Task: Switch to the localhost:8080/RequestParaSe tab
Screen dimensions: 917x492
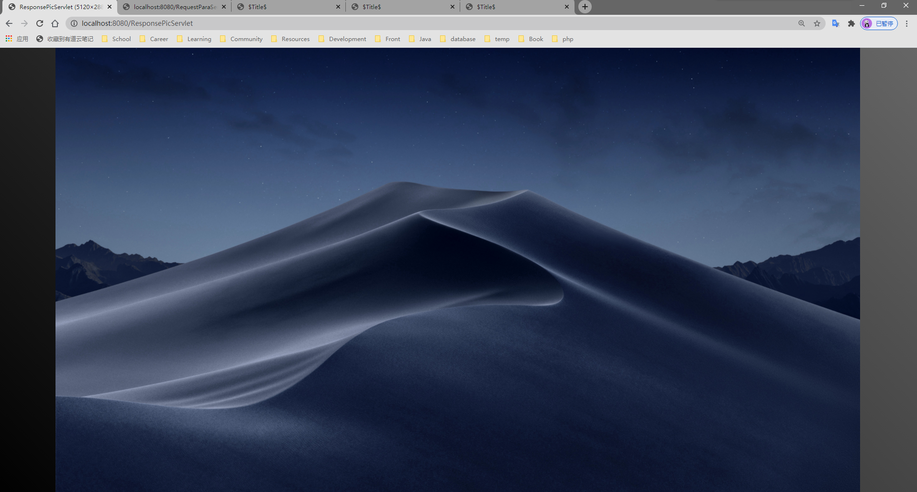Action: coord(174,7)
